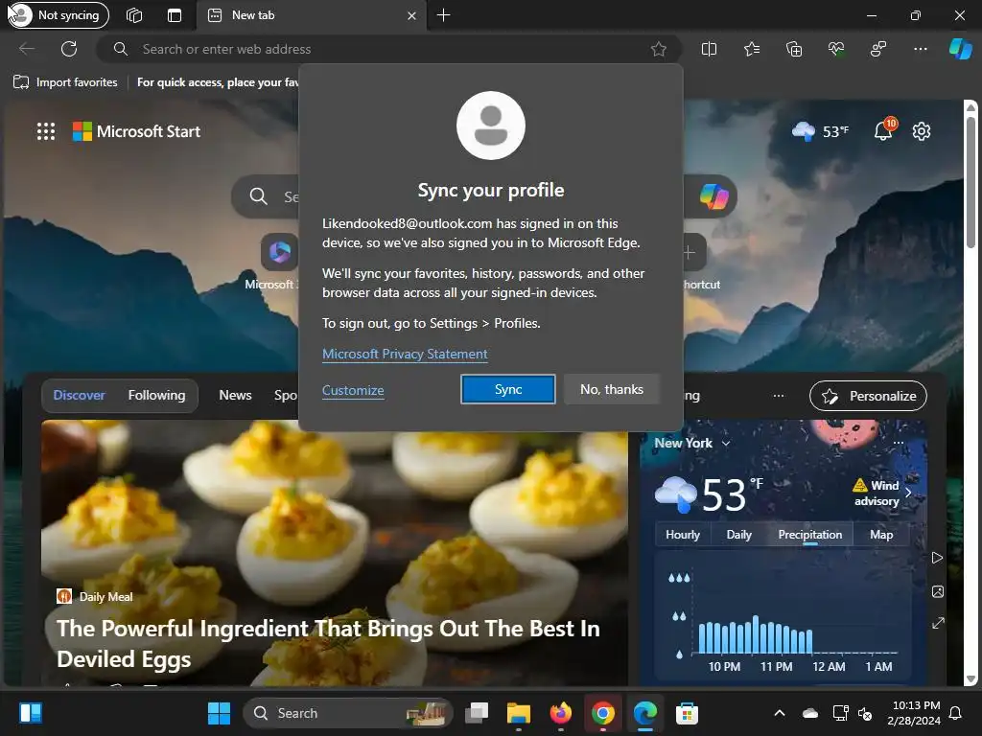Add this page to favorites star
This screenshot has width=982, height=736.
coord(658,49)
